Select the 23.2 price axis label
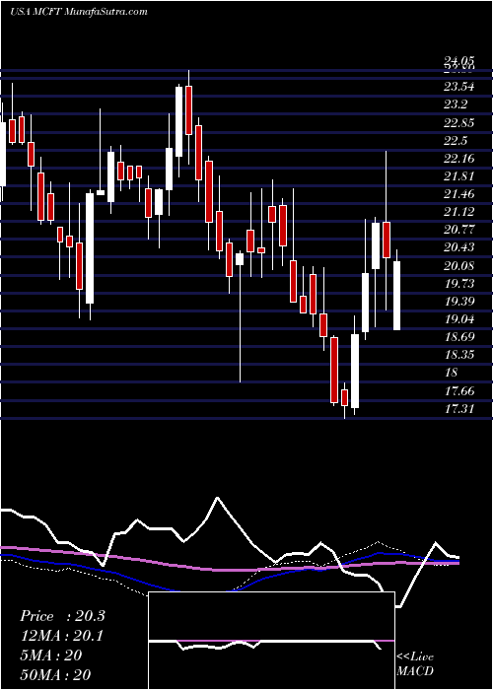The height and width of the screenshot is (690, 493). click(x=456, y=104)
